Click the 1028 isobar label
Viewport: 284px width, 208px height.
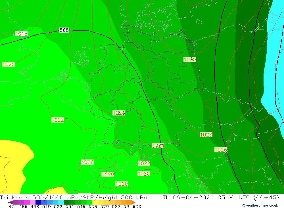point(206,135)
